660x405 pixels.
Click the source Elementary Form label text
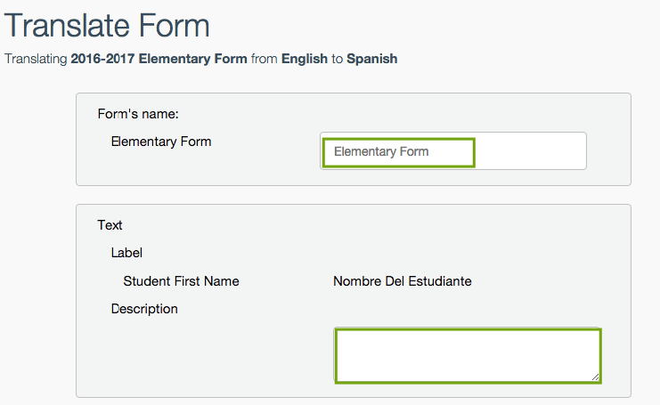(161, 142)
